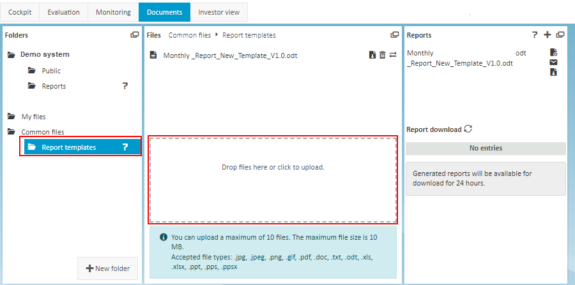Delete the Monthly report template file

(382, 55)
